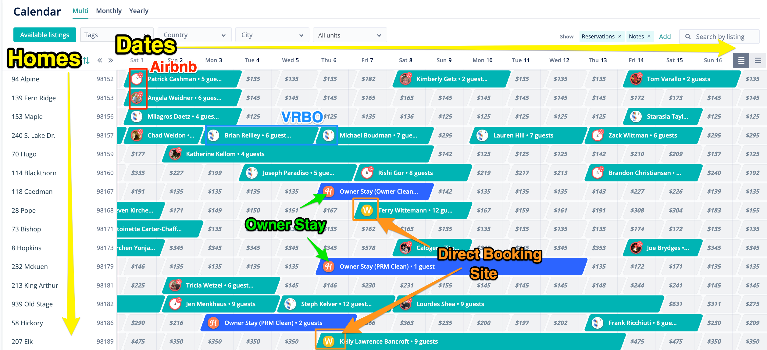767x350 pixels.
Task: Remove the Reservations filter chip
Action: coord(619,36)
